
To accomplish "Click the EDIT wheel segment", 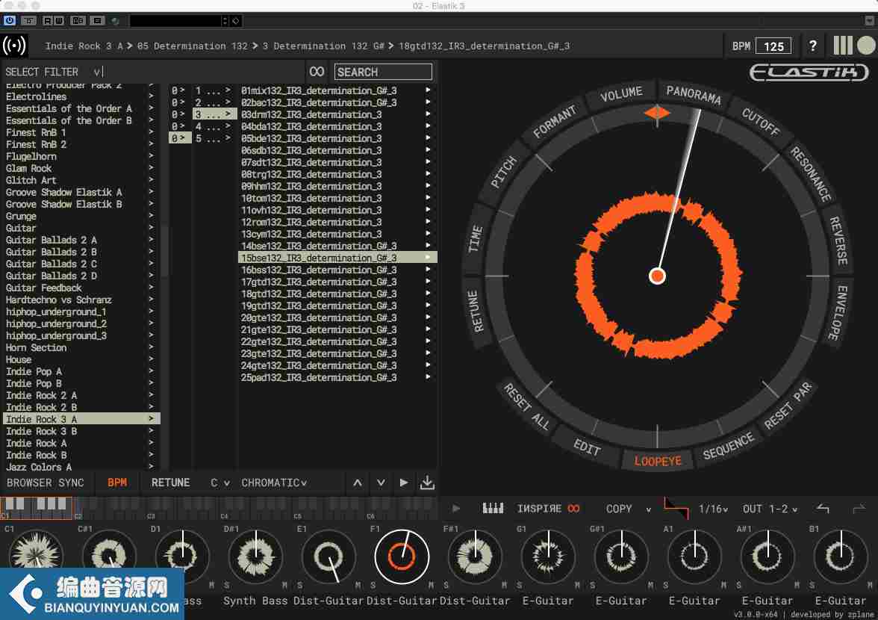I will pos(586,447).
